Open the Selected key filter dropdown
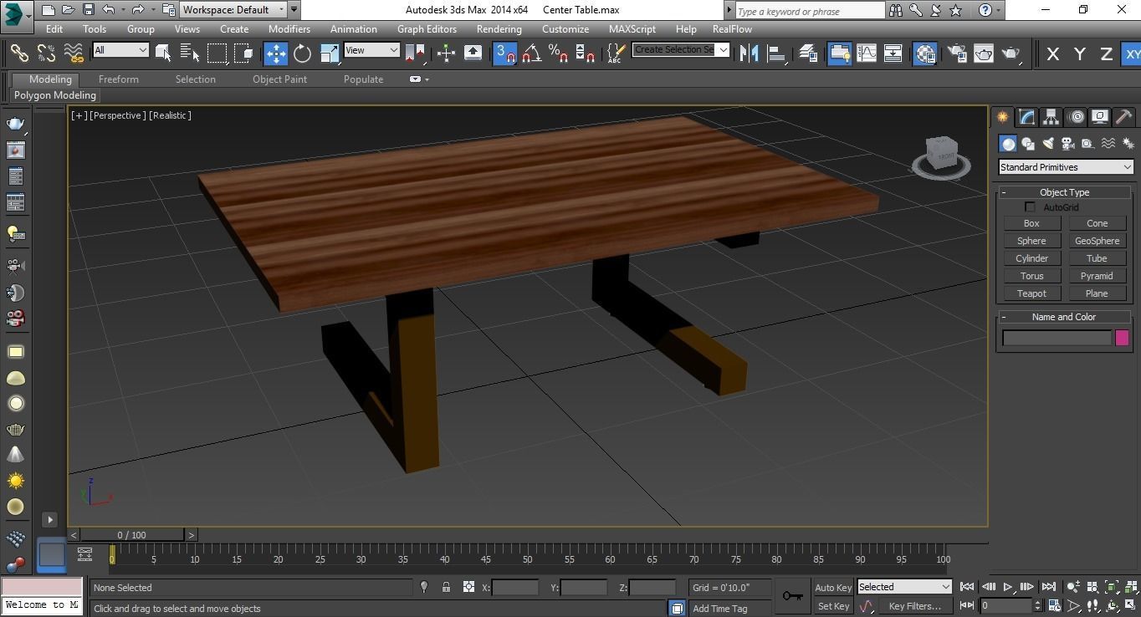This screenshot has height=617, width=1141. [x=904, y=587]
